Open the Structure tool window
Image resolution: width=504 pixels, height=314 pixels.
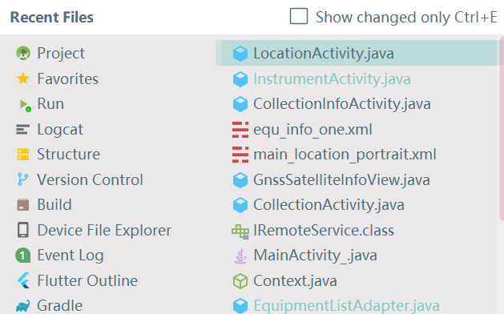(x=68, y=155)
